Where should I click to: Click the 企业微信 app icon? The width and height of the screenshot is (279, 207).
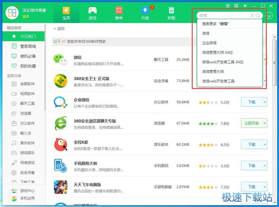61,102
